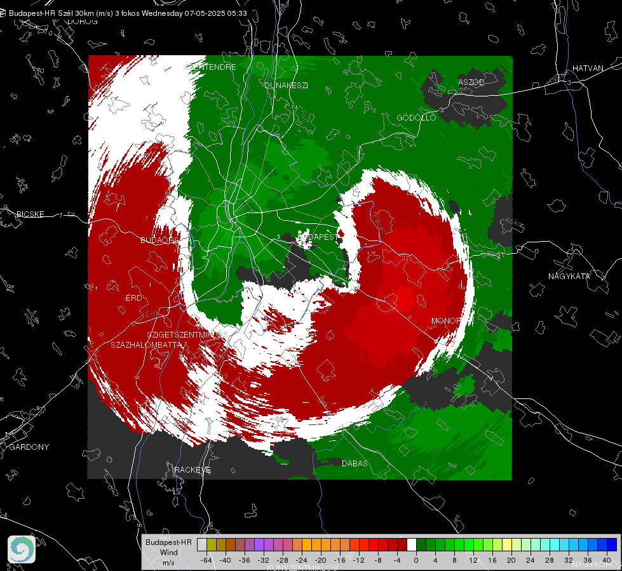Screen dimensions: 622x571
Task: Click the -4 legend scale label
Action: pyautogui.click(x=397, y=560)
